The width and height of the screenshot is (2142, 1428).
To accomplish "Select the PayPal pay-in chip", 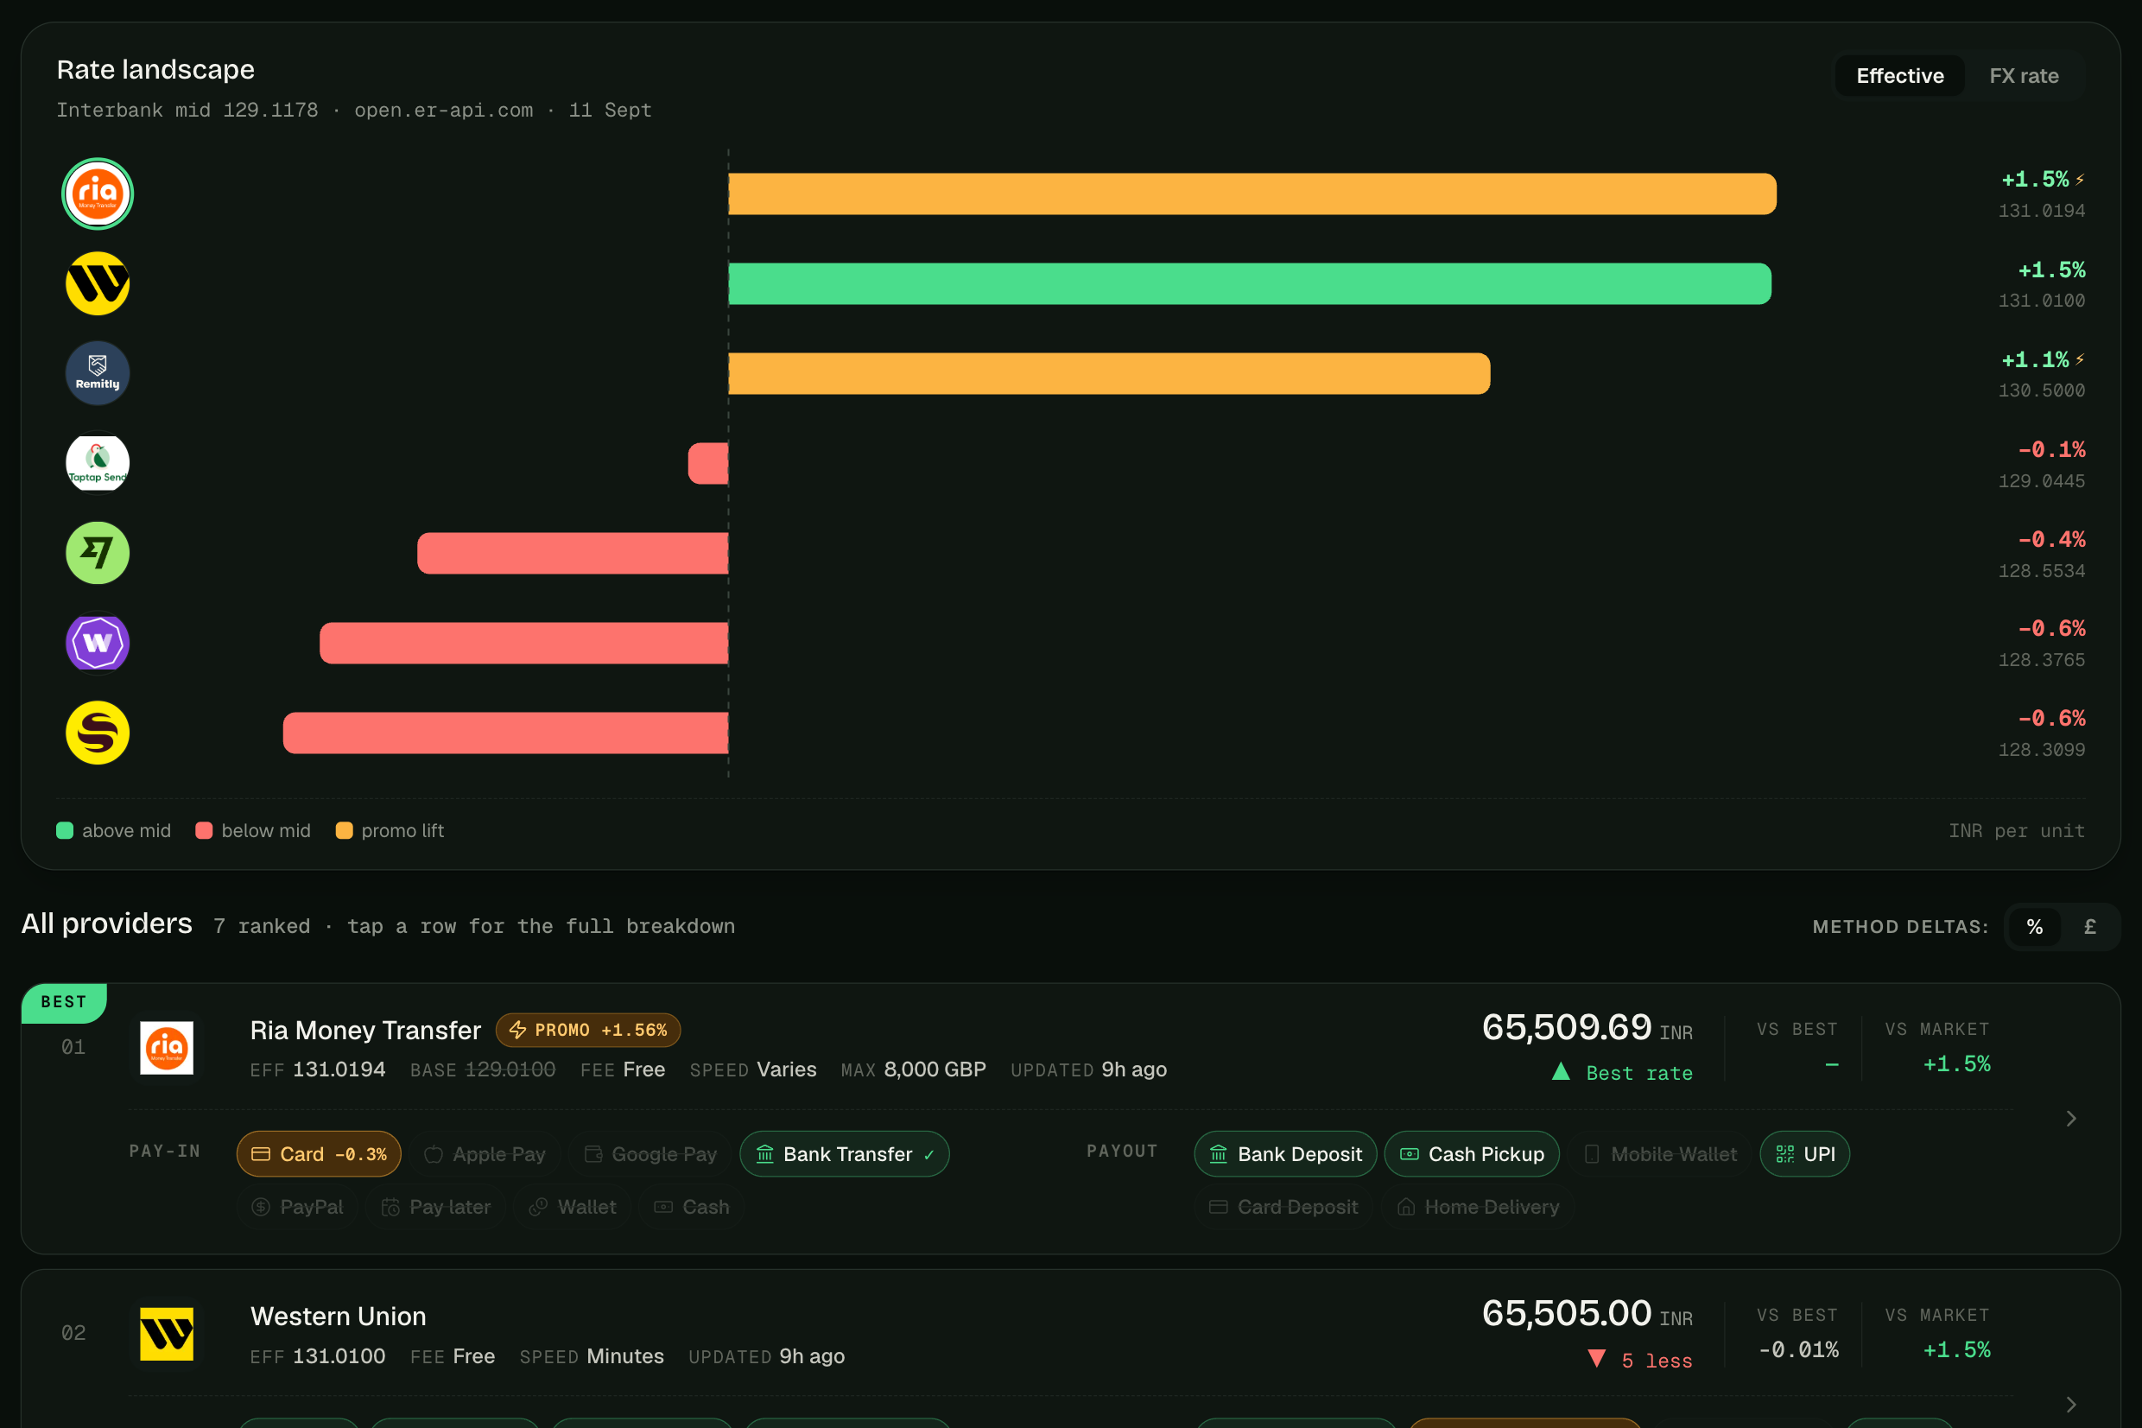I will (x=298, y=1207).
